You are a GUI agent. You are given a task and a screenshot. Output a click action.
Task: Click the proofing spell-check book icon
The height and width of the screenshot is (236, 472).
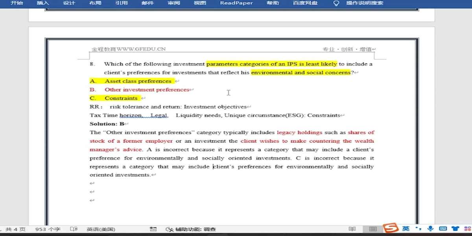click(x=74, y=229)
